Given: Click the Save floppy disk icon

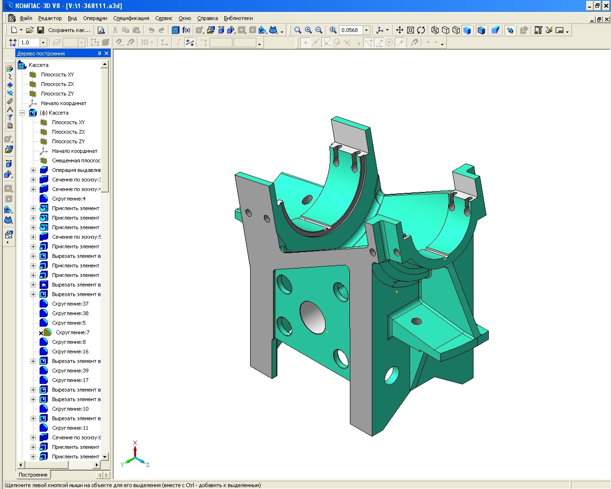Looking at the screenshot, I should click(41, 30).
